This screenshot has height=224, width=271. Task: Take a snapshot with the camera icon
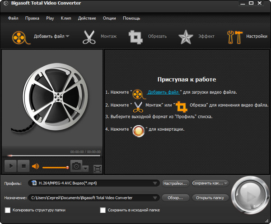pyautogui.click(x=76, y=166)
